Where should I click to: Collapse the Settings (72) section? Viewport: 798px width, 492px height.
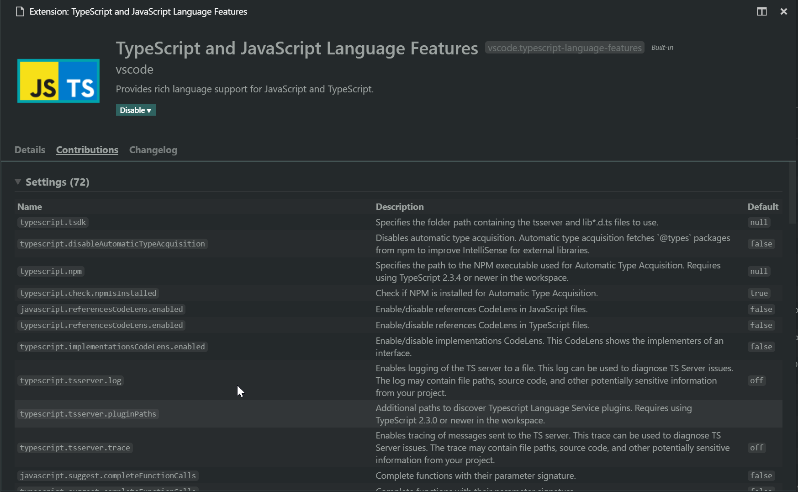point(18,182)
